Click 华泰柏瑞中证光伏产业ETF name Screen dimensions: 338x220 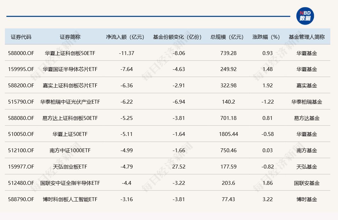click(x=70, y=102)
